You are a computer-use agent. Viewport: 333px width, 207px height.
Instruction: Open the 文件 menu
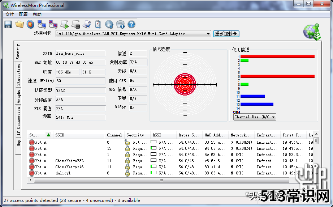coord(9,14)
